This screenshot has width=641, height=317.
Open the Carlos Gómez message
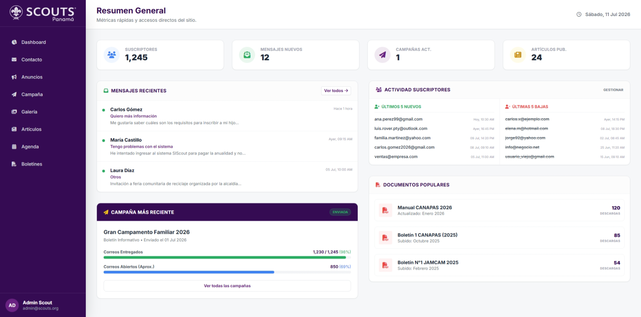point(227,116)
